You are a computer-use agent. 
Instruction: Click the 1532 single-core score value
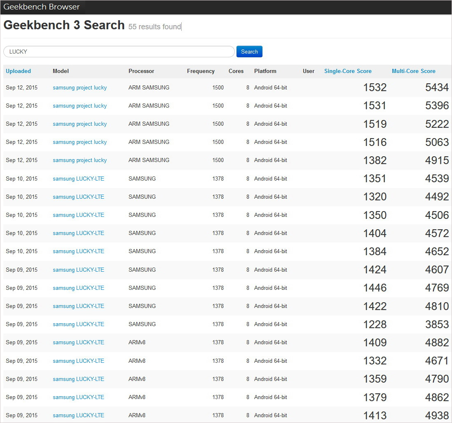tap(375, 87)
